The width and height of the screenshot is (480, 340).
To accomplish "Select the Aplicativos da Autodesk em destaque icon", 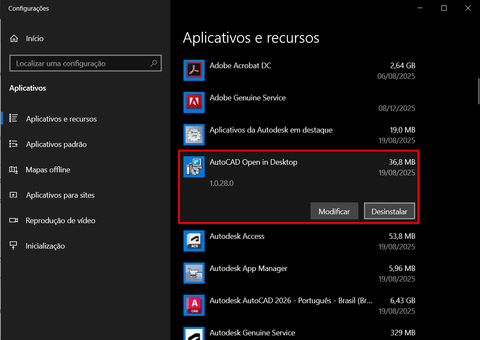I will (194, 135).
